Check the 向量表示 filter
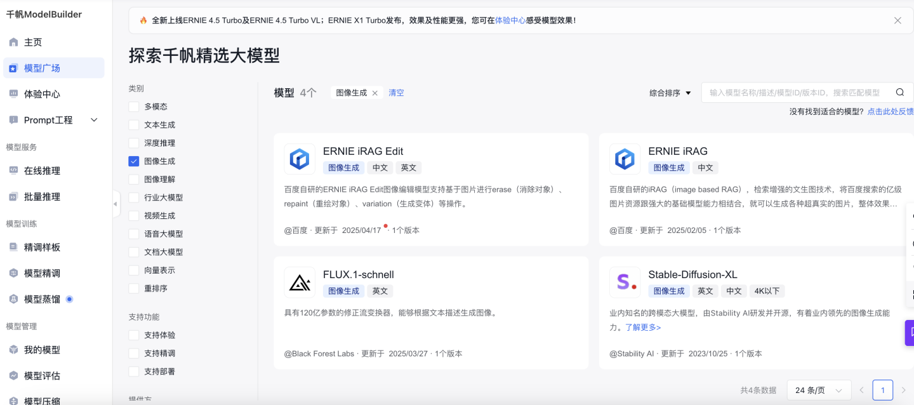 point(133,270)
